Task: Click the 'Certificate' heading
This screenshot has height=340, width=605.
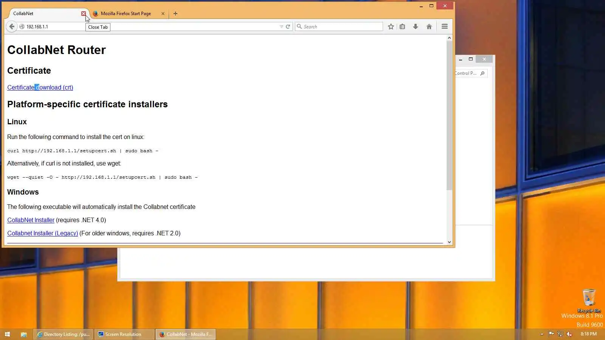Action: 29,71
